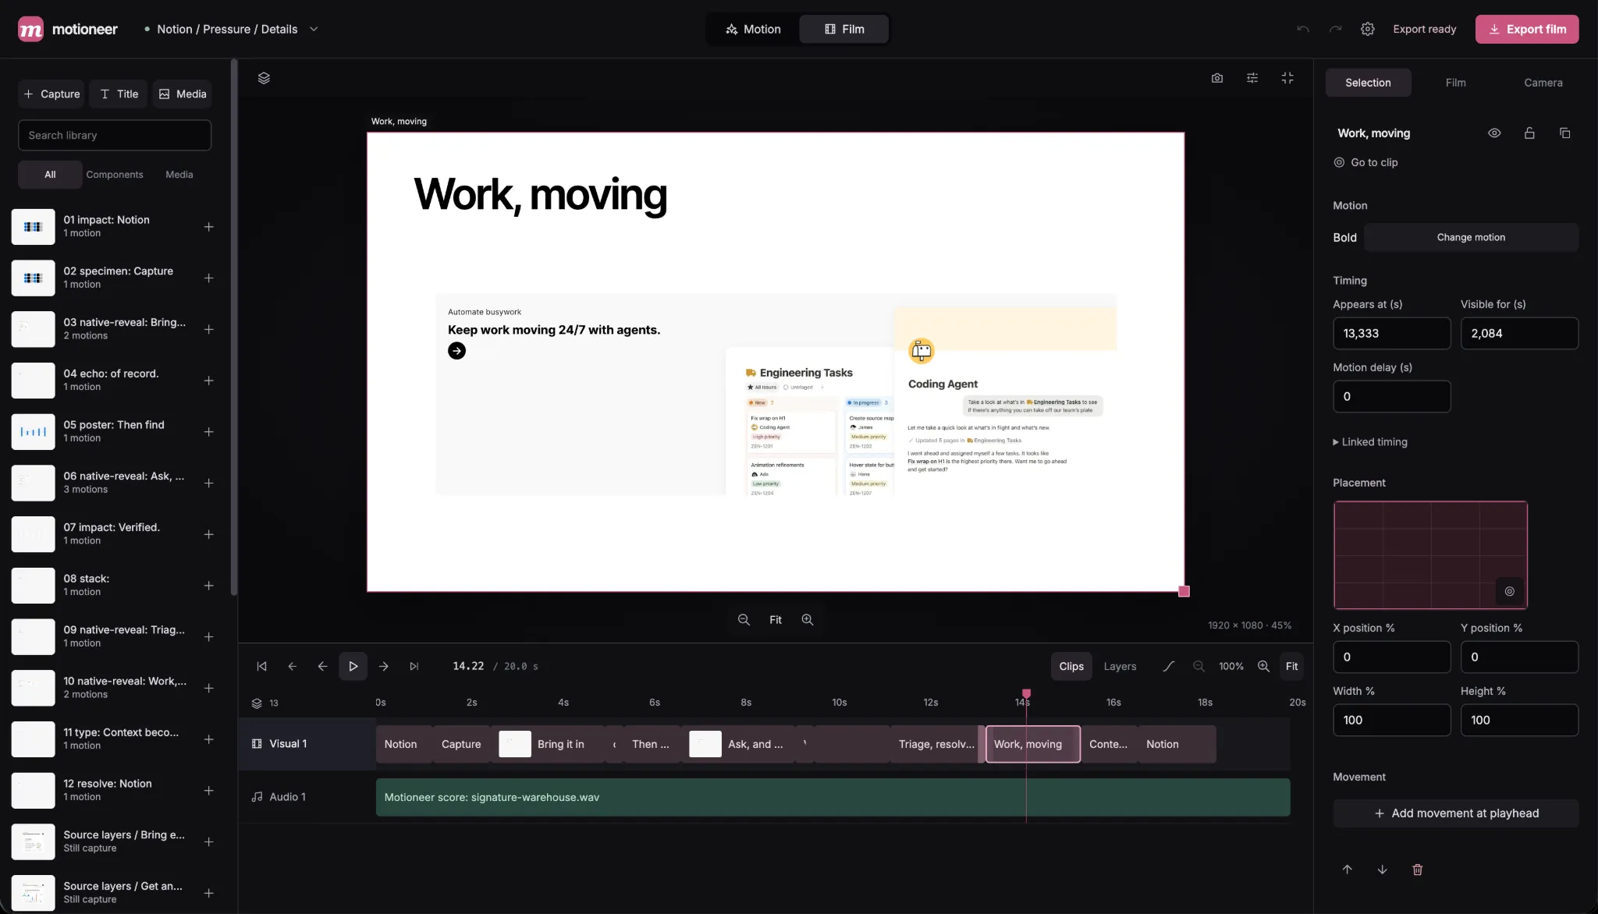This screenshot has height=914, width=1598.
Task: Toggle the lock for Work, moving
Action: tap(1529, 133)
